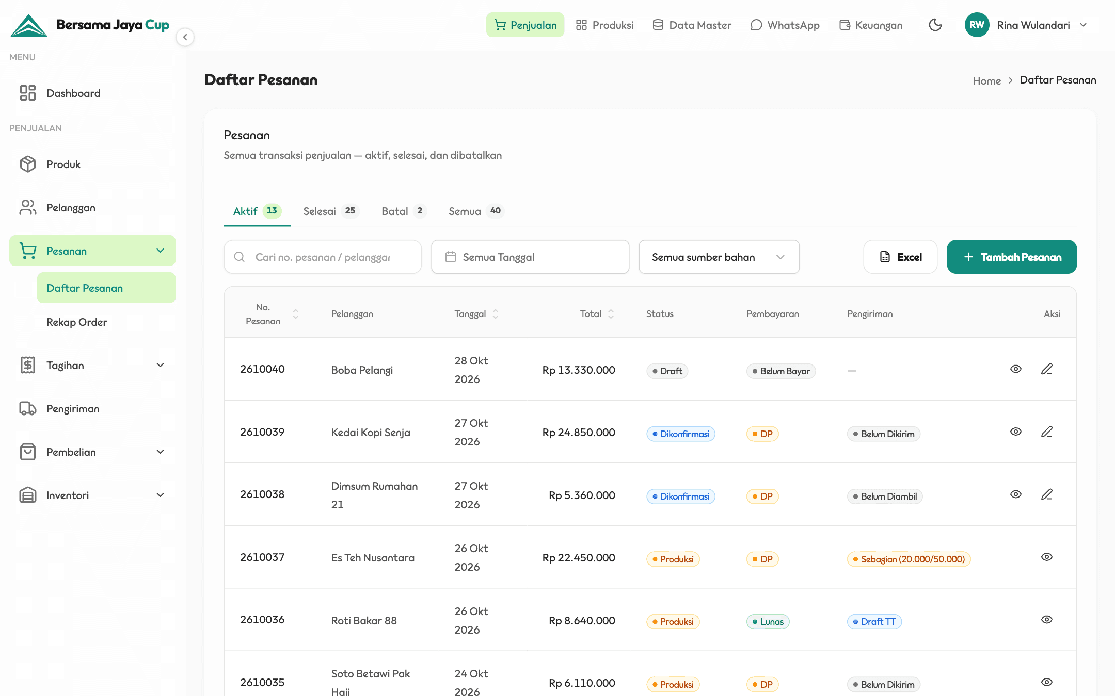Go to Pelanggan in the sidebar
1115x696 pixels.
click(92, 207)
